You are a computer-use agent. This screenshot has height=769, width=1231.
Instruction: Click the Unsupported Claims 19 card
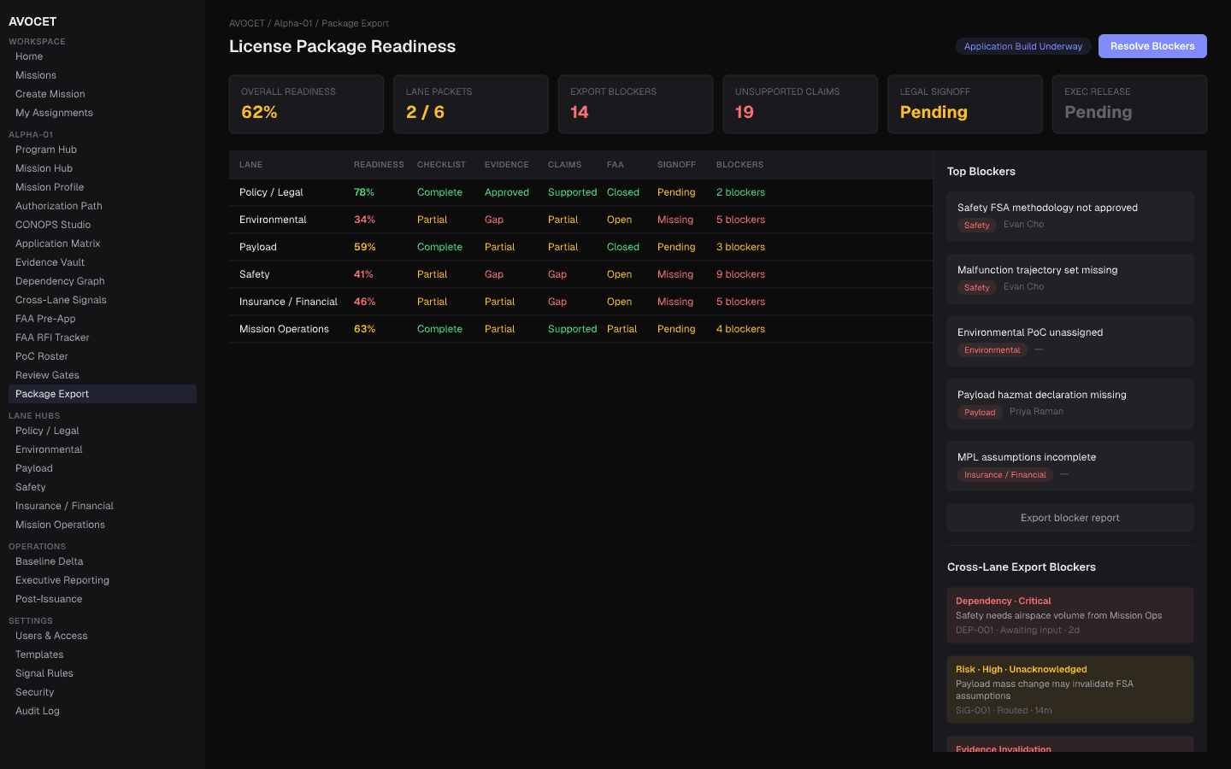point(800,104)
